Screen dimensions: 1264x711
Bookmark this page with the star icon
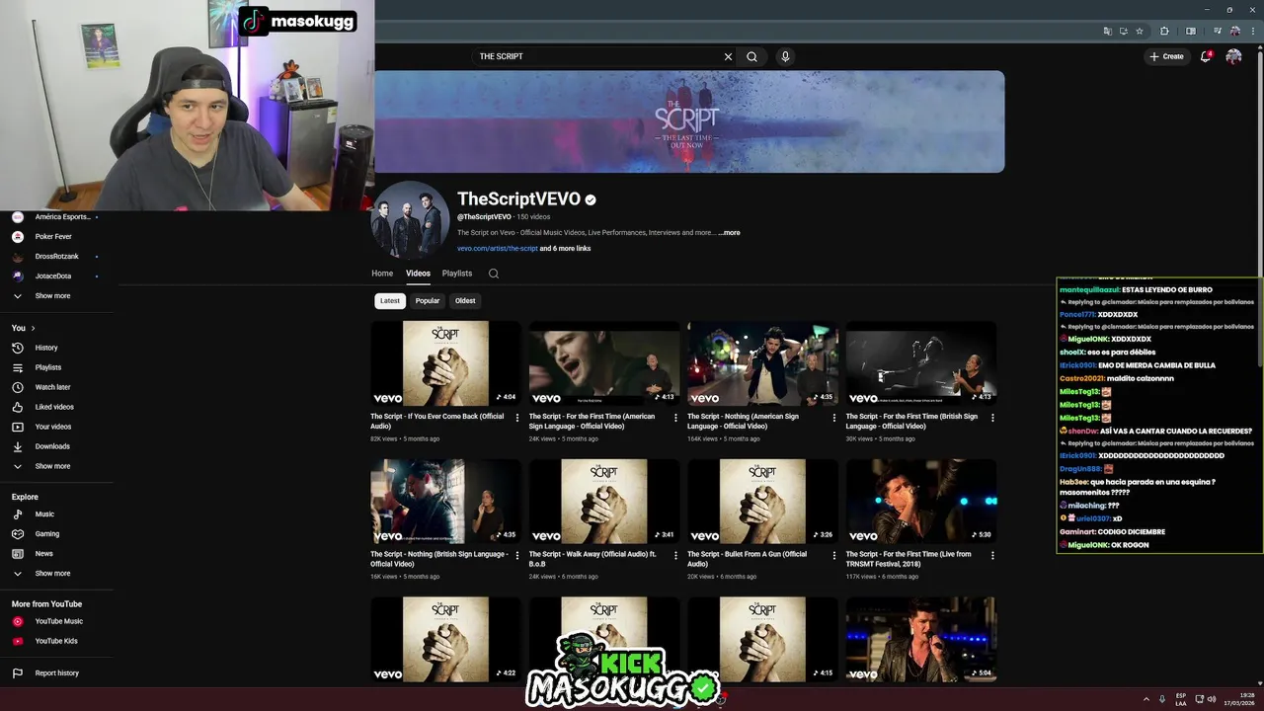(1140, 31)
